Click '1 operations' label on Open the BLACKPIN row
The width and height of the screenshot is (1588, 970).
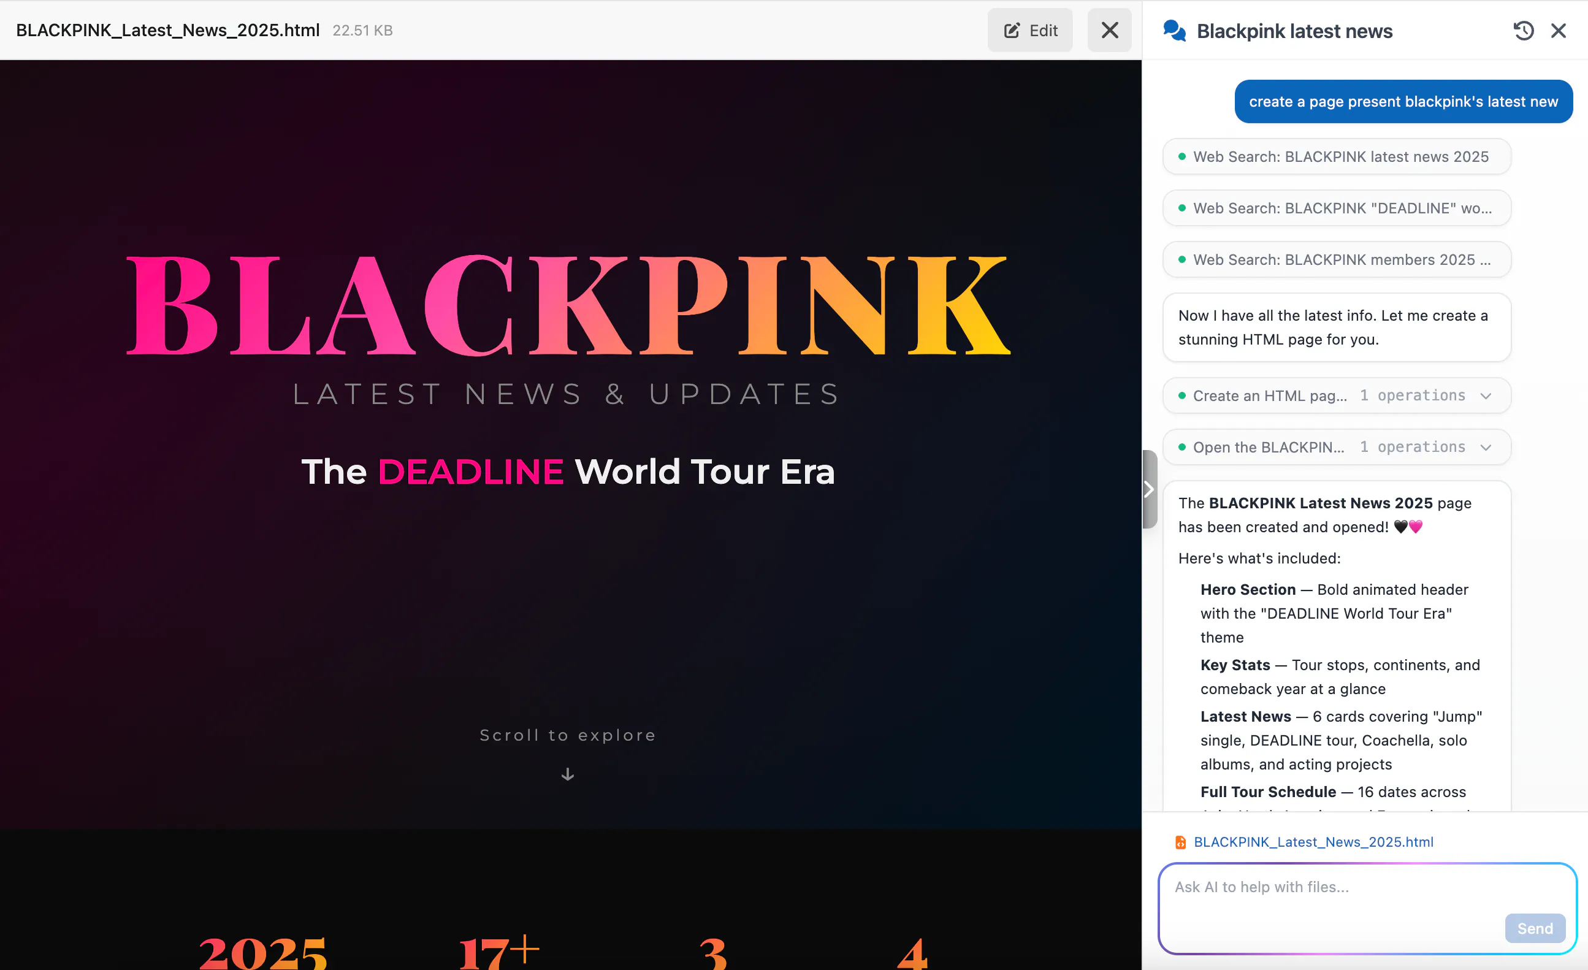pos(1412,448)
